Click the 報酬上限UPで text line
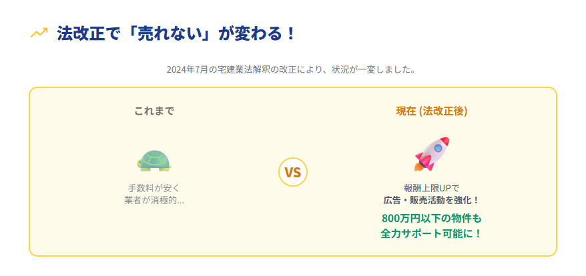 tap(431, 187)
